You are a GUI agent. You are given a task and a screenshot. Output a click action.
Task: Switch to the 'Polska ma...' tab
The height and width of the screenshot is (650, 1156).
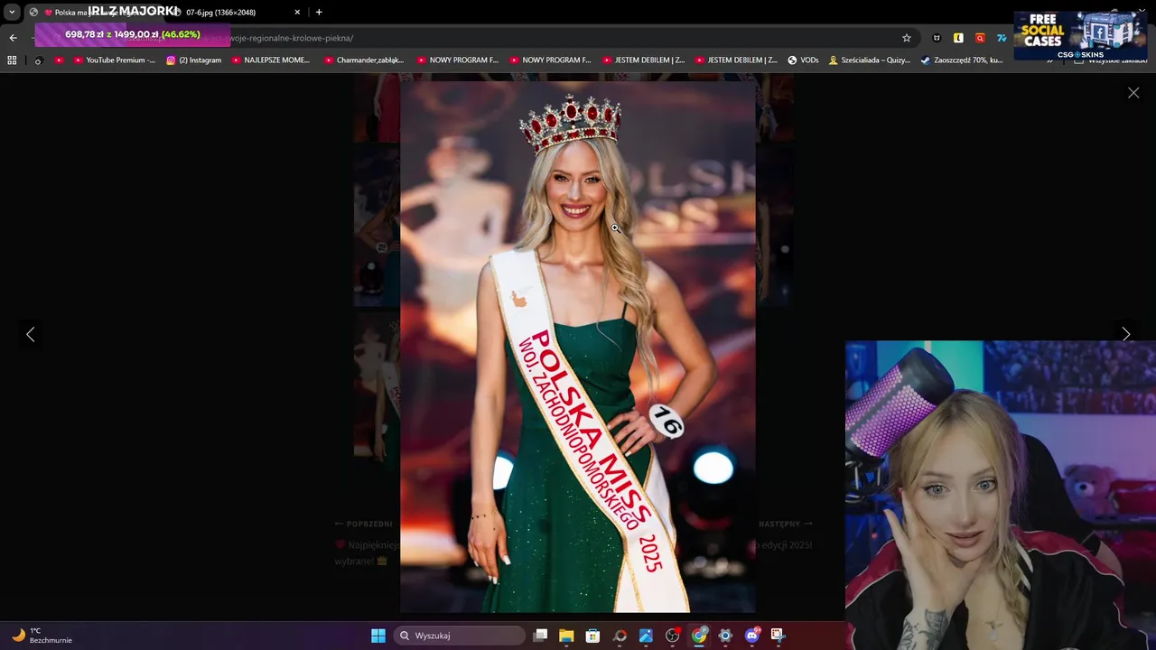coord(95,12)
